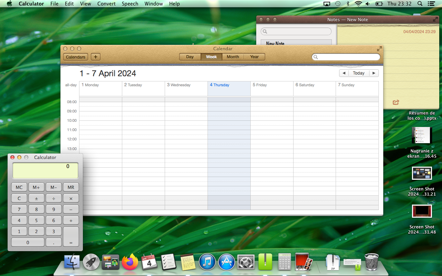Open Finder from the Dock
Image resolution: width=442 pixels, height=276 pixels.
point(72,262)
